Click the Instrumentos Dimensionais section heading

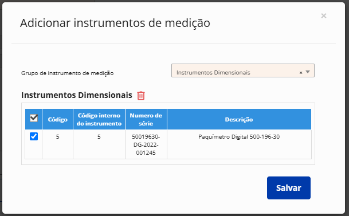point(77,95)
